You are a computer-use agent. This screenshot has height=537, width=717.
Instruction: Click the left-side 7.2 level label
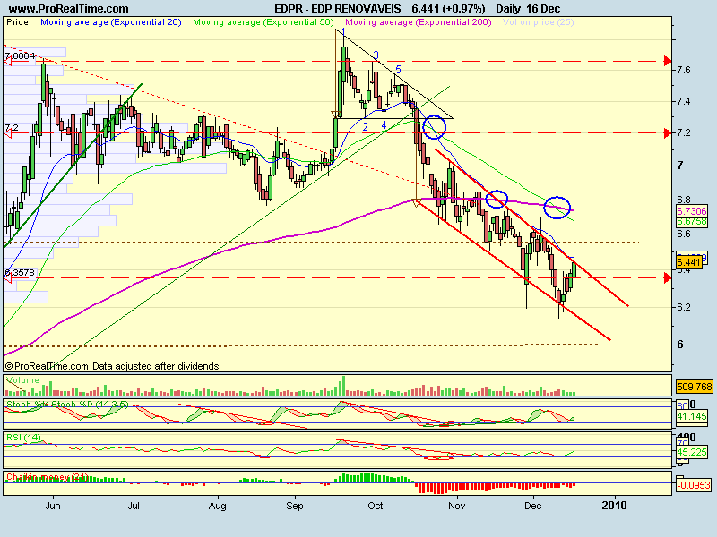pos(12,128)
